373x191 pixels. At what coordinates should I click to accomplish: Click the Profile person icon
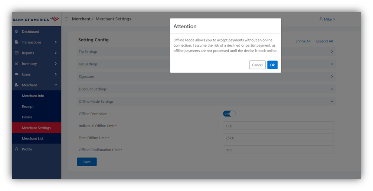click(17, 149)
